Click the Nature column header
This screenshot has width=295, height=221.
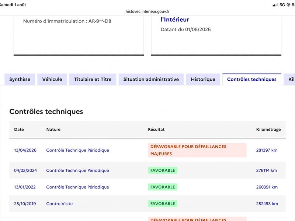[x=53, y=130]
